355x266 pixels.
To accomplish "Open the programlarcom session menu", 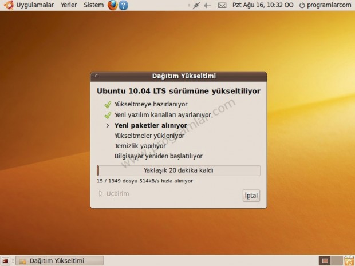I will [x=329, y=5].
